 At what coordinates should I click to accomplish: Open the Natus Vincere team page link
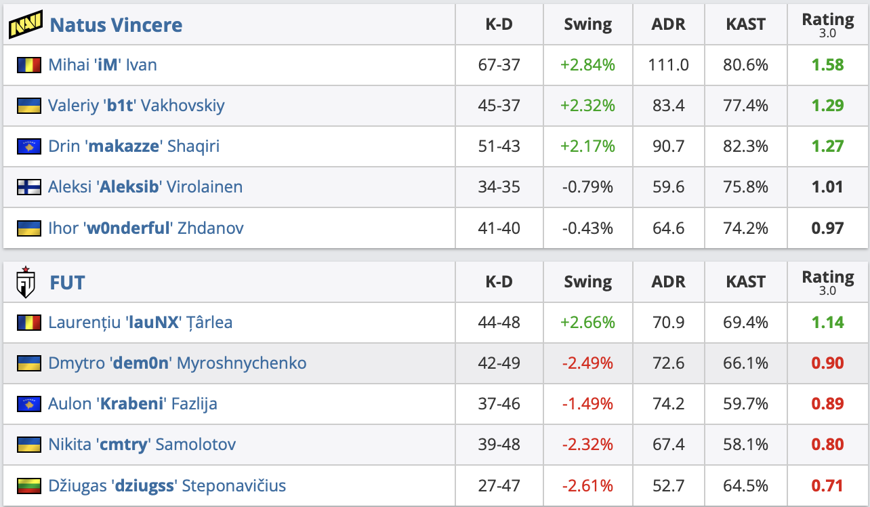click(116, 25)
